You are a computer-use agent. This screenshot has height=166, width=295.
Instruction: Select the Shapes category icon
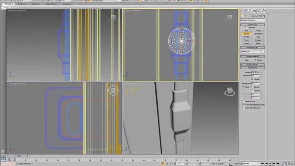246,16
